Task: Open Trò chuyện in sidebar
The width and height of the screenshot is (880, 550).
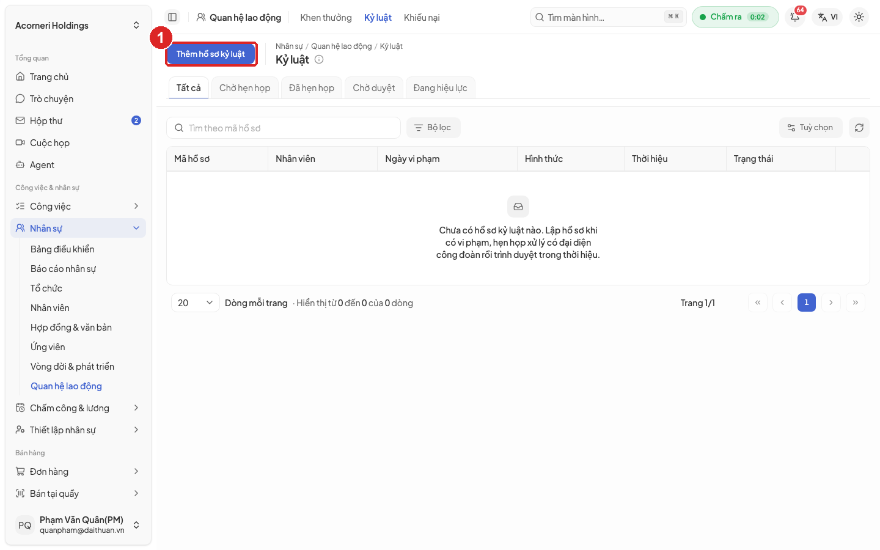Action: pyautogui.click(x=78, y=99)
